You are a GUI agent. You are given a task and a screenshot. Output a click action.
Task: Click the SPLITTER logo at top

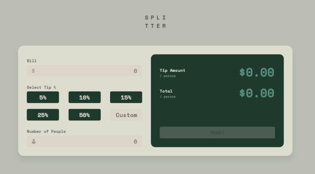click(x=155, y=22)
